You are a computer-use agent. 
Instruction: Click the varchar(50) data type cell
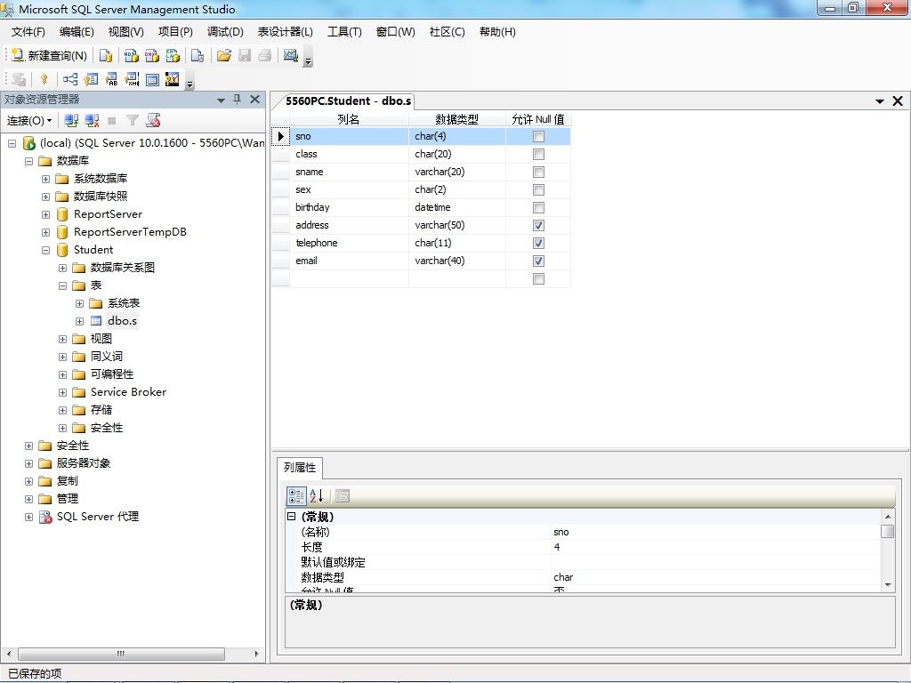coord(457,225)
